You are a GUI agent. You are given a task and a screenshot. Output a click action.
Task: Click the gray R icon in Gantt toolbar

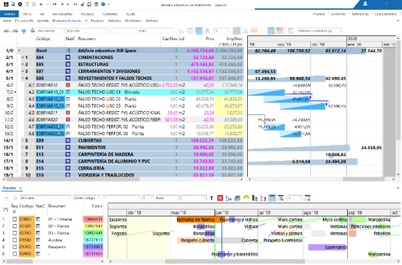pos(208,31)
